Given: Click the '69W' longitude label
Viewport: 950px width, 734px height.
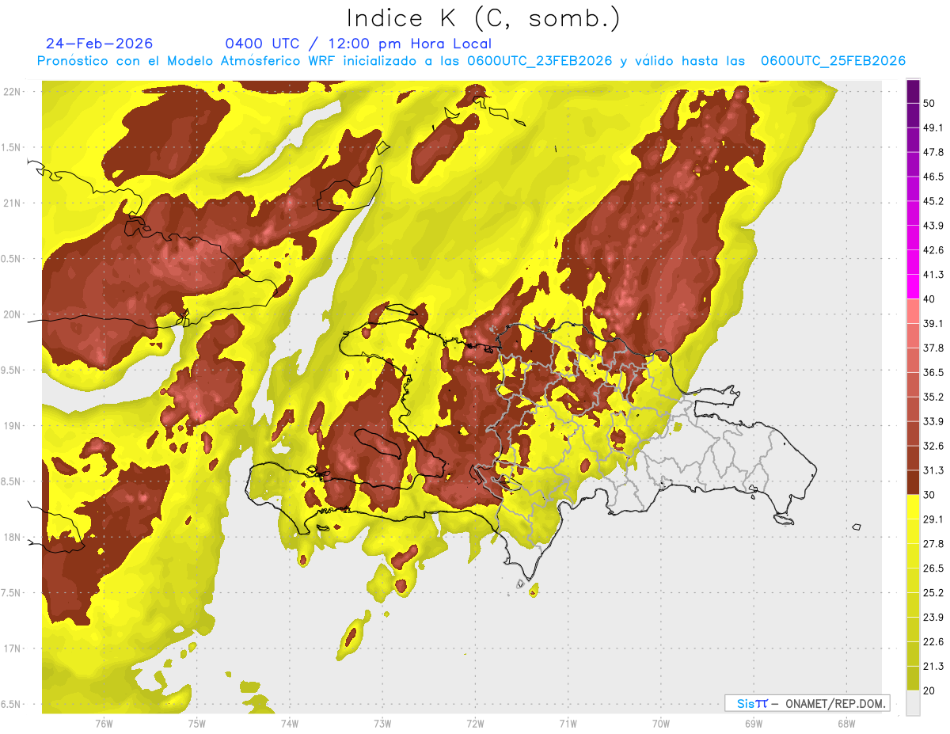Looking at the screenshot, I should [x=754, y=724].
